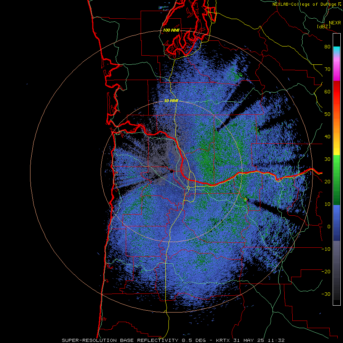Click the '[dBZ]' units label
The width and height of the screenshot is (343, 343).
point(324,26)
